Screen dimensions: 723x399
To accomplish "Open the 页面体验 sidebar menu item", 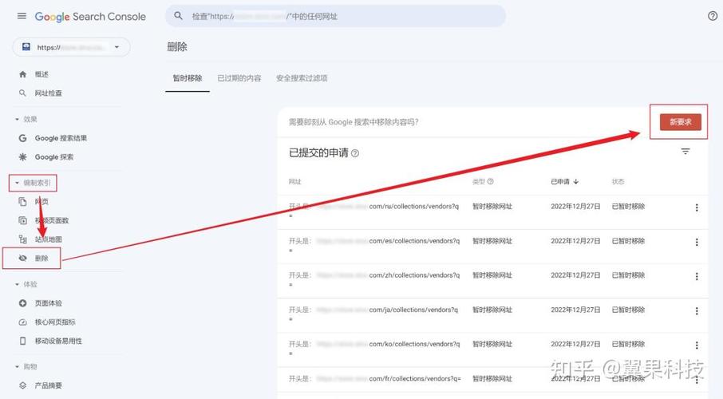I will [x=49, y=303].
